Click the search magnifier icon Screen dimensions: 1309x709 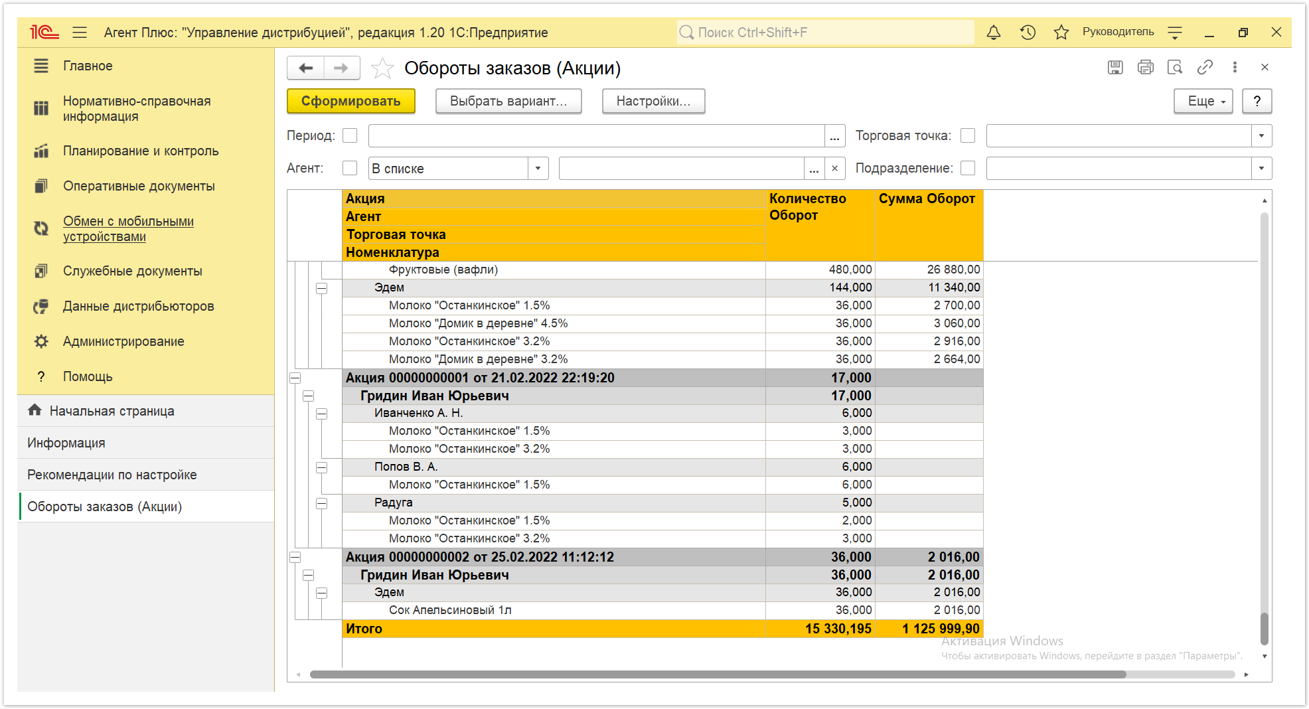686,32
